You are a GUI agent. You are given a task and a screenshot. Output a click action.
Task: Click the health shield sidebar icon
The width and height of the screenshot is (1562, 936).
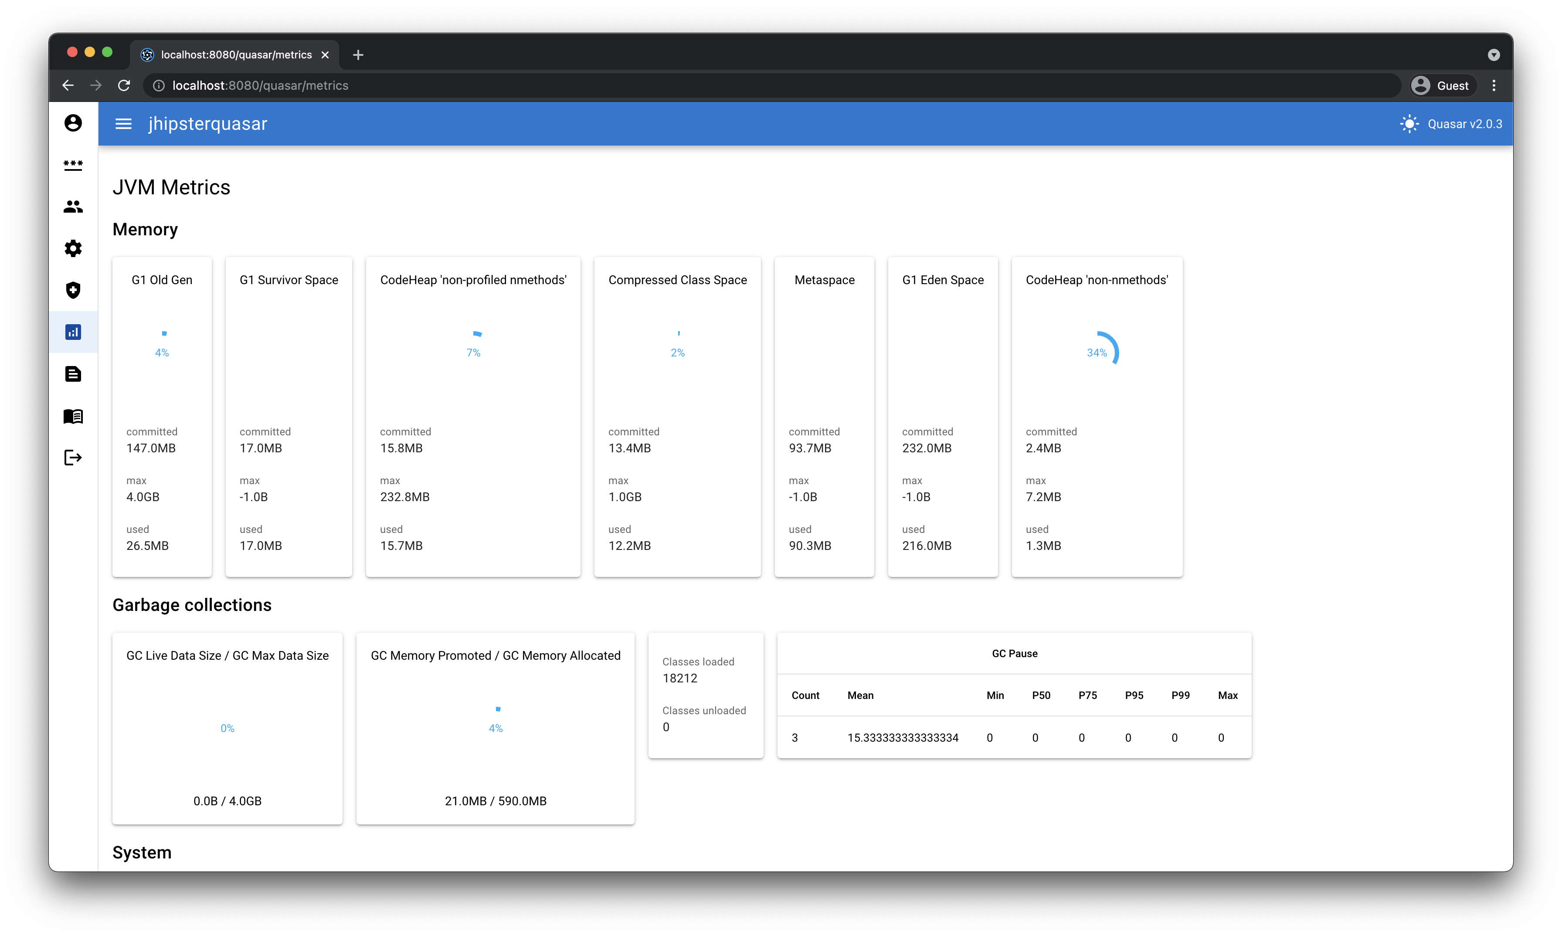(73, 290)
